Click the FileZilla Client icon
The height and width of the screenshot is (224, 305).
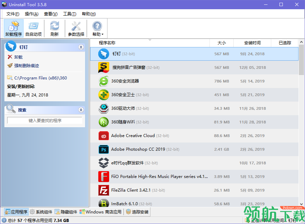pos(104,190)
